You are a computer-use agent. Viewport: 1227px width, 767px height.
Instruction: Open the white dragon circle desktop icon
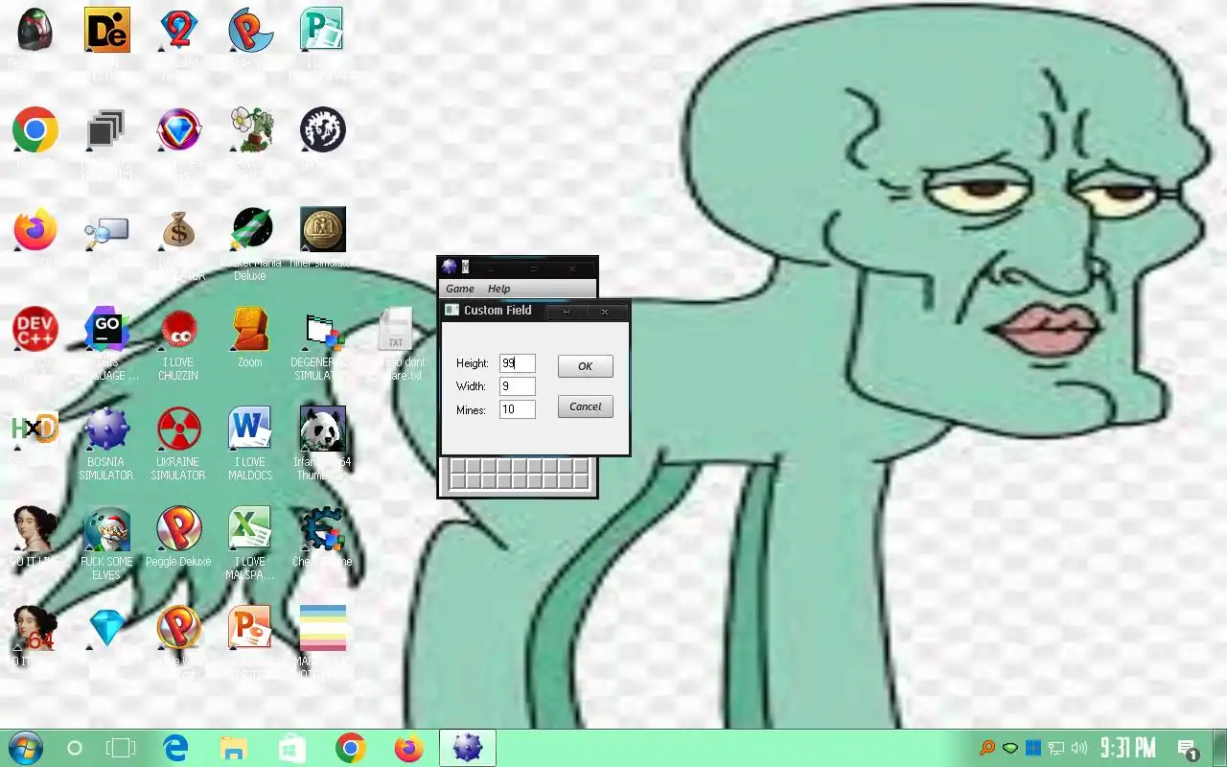322,130
